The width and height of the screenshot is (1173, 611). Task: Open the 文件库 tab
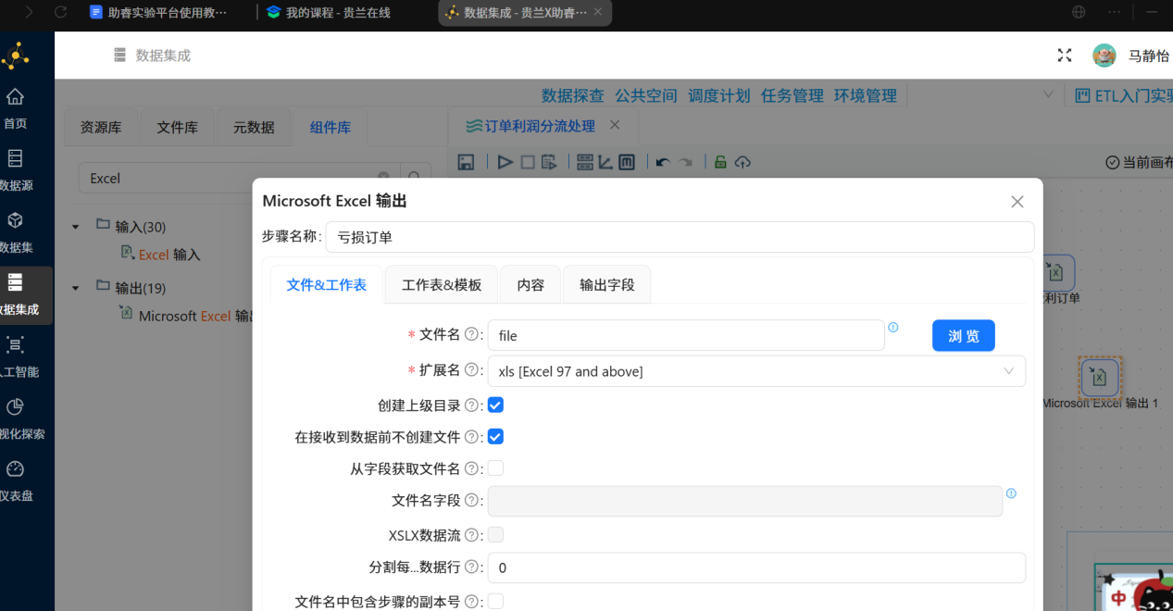pyautogui.click(x=177, y=128)
